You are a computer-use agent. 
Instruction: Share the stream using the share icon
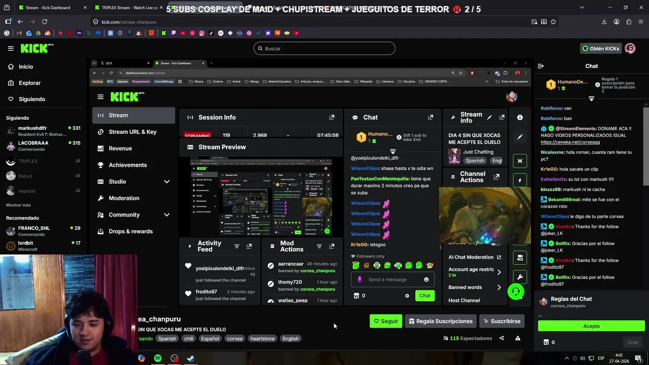click(501, 338)
